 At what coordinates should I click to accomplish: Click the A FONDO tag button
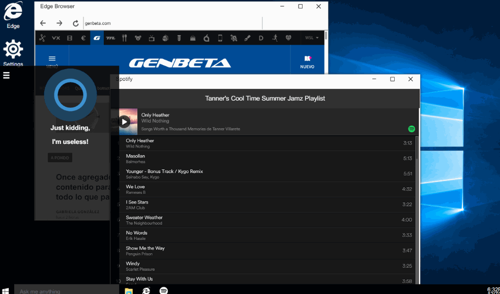tap(60, 158)
